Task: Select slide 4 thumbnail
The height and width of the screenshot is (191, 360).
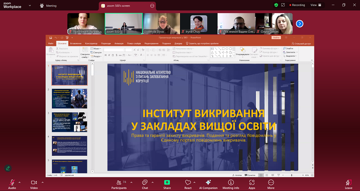Action: (x=69, y=145)
